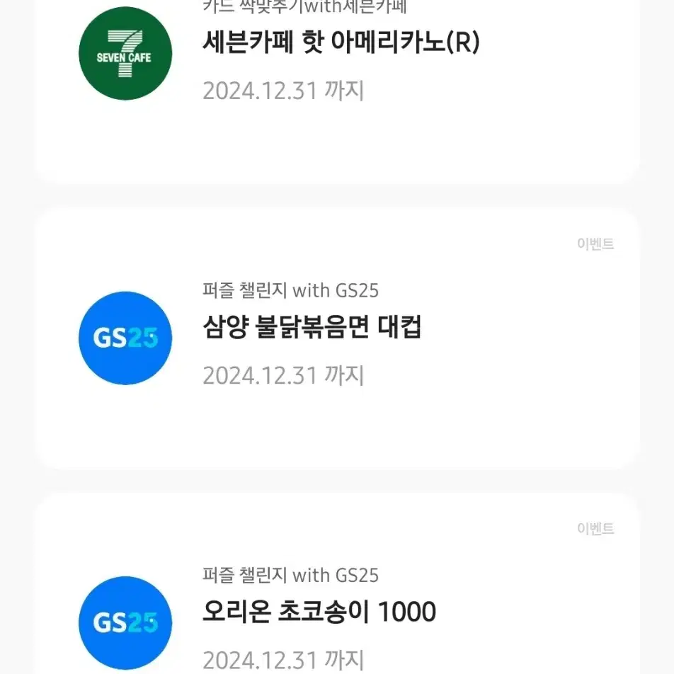Open 세븐카페 핫 아메리카노(R) coupon title
Viewport: 674px width, 674px height.
pos(341,42)
